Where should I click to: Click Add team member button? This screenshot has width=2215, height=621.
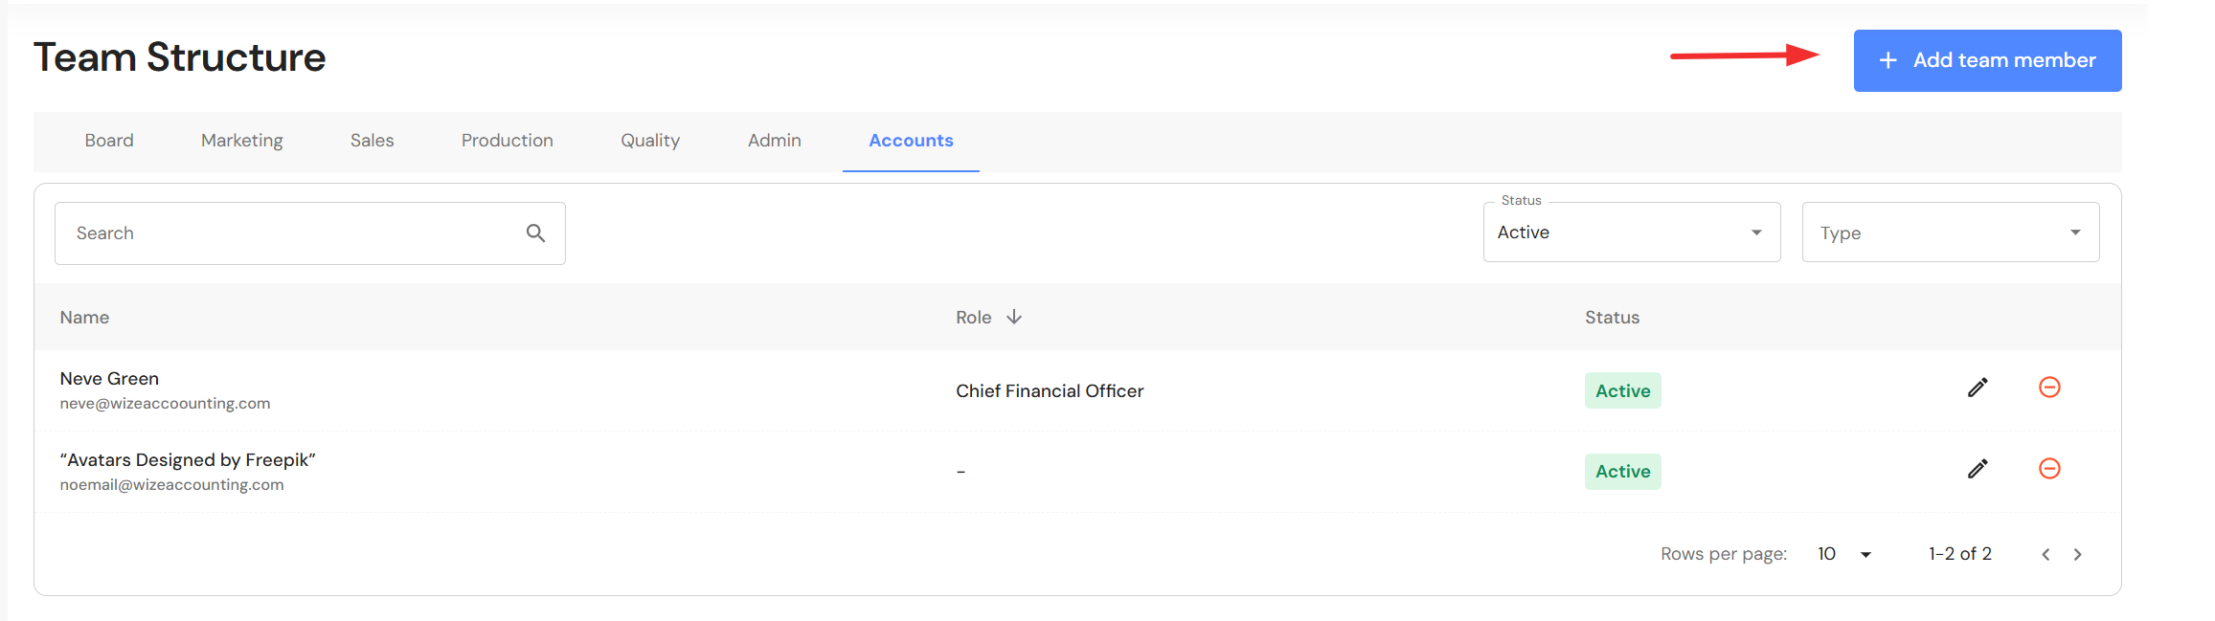tap(1987, 60)
